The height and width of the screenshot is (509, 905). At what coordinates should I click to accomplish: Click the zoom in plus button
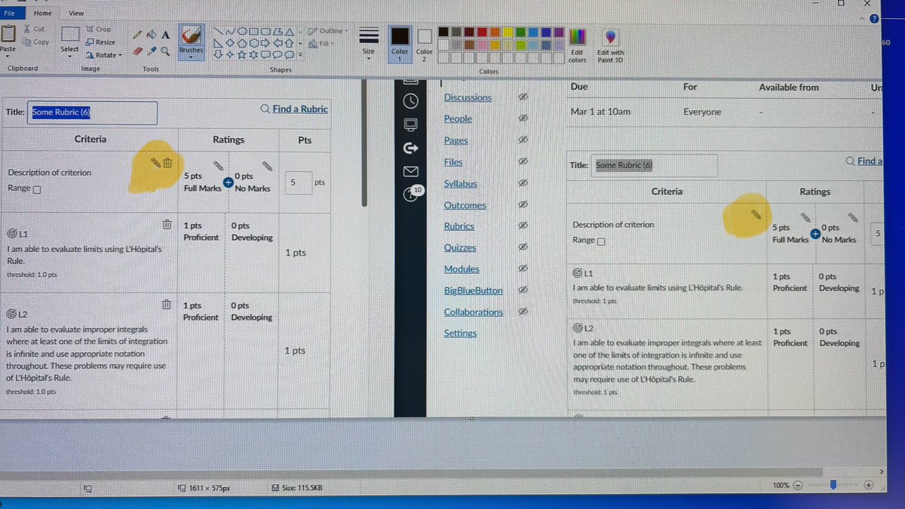868,486
